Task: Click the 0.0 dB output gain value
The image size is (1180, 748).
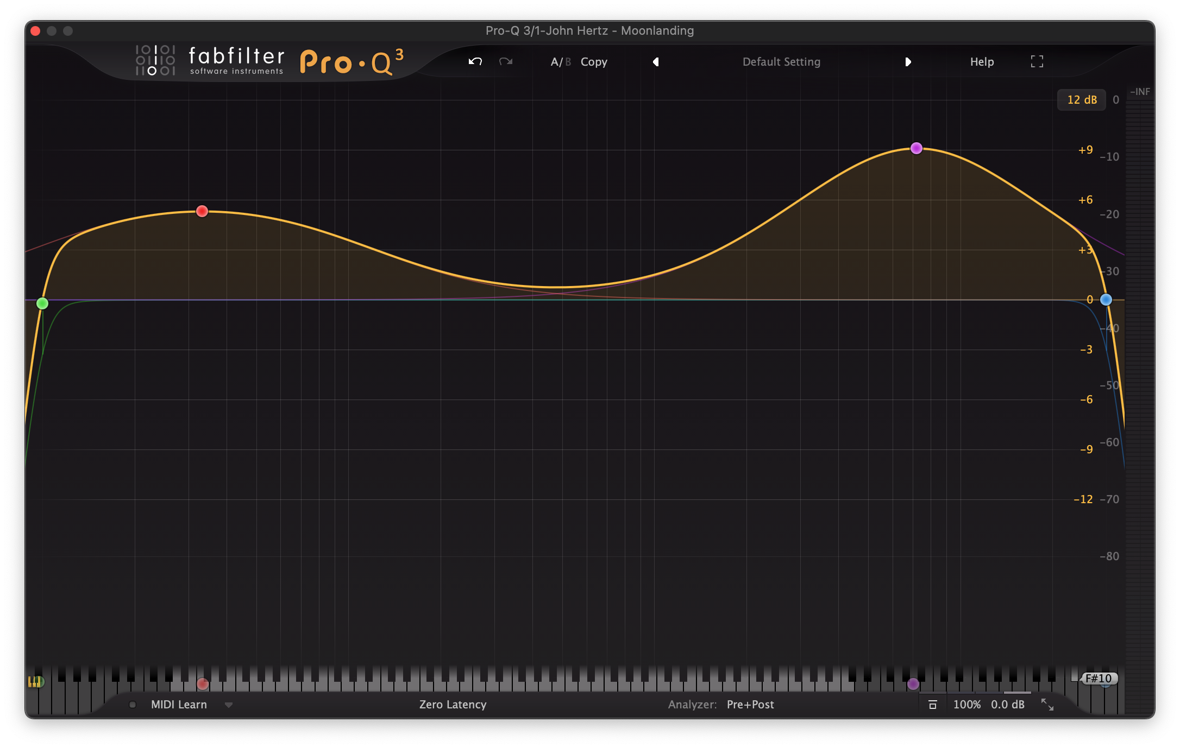Action: tap(1008, 705)
